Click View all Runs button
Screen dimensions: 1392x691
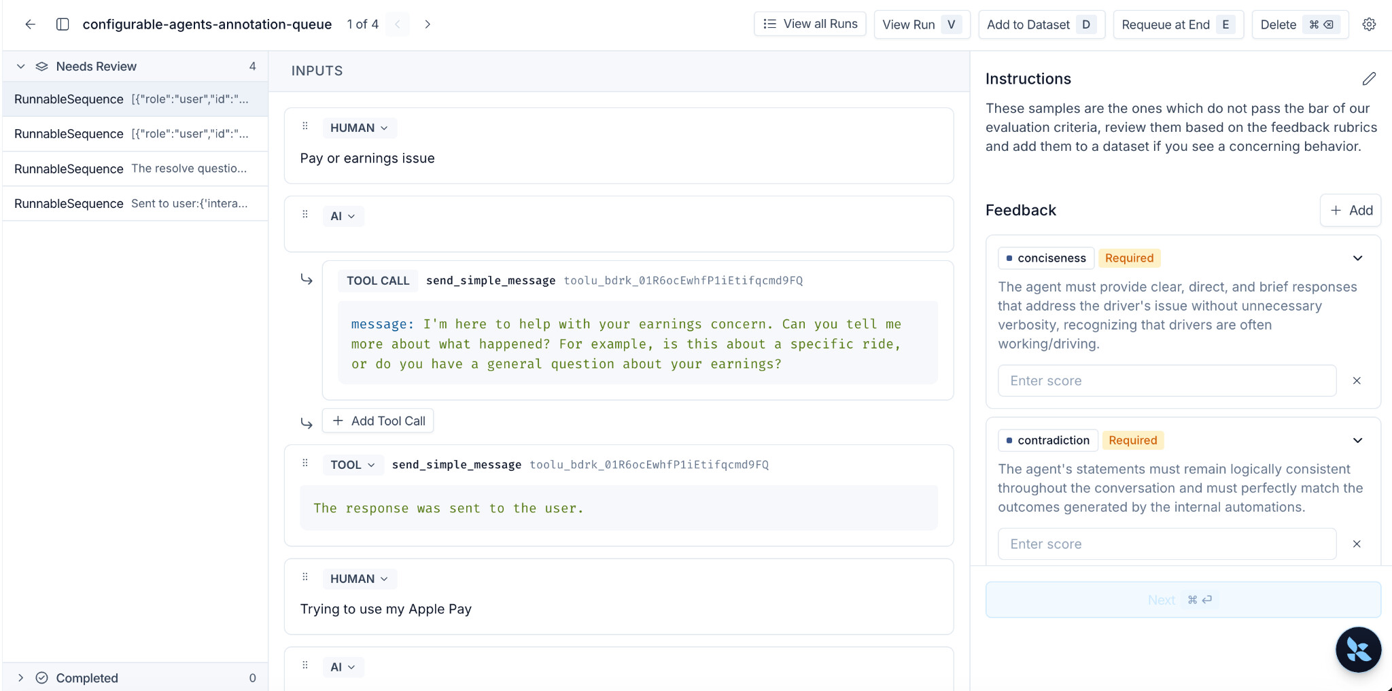pyautogui.click(x=810, y=24)
